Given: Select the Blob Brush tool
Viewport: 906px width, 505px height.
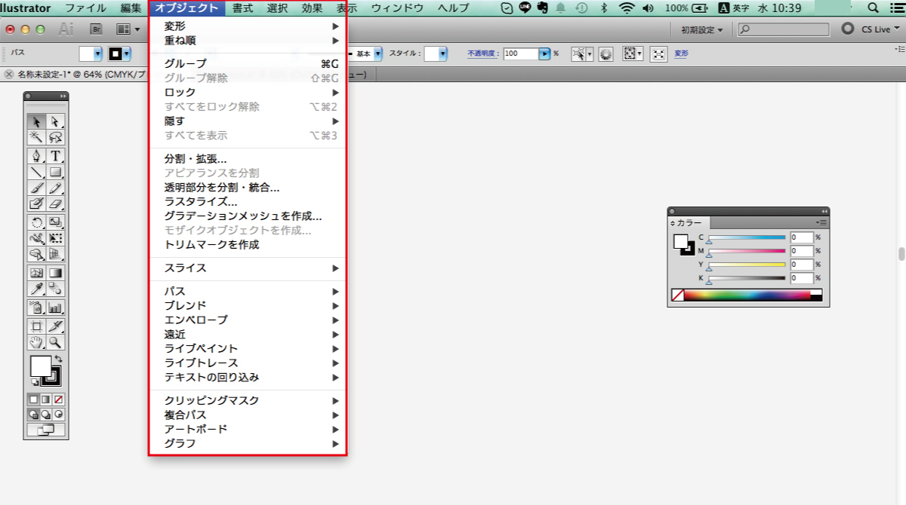Looking at the screenshot, I should [36, 204].
